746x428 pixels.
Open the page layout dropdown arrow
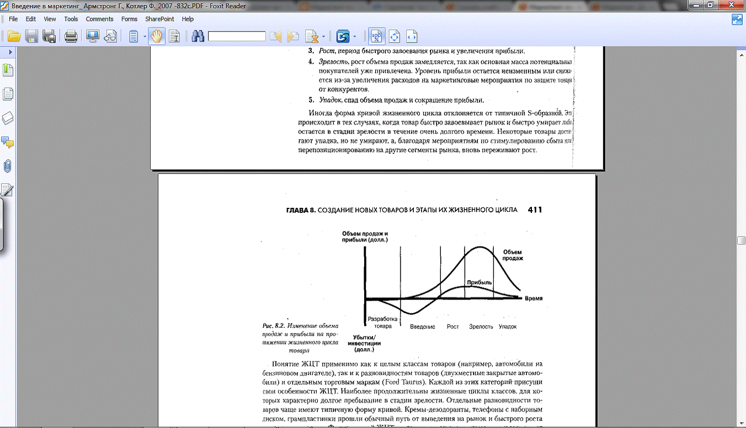pos(145,37)
